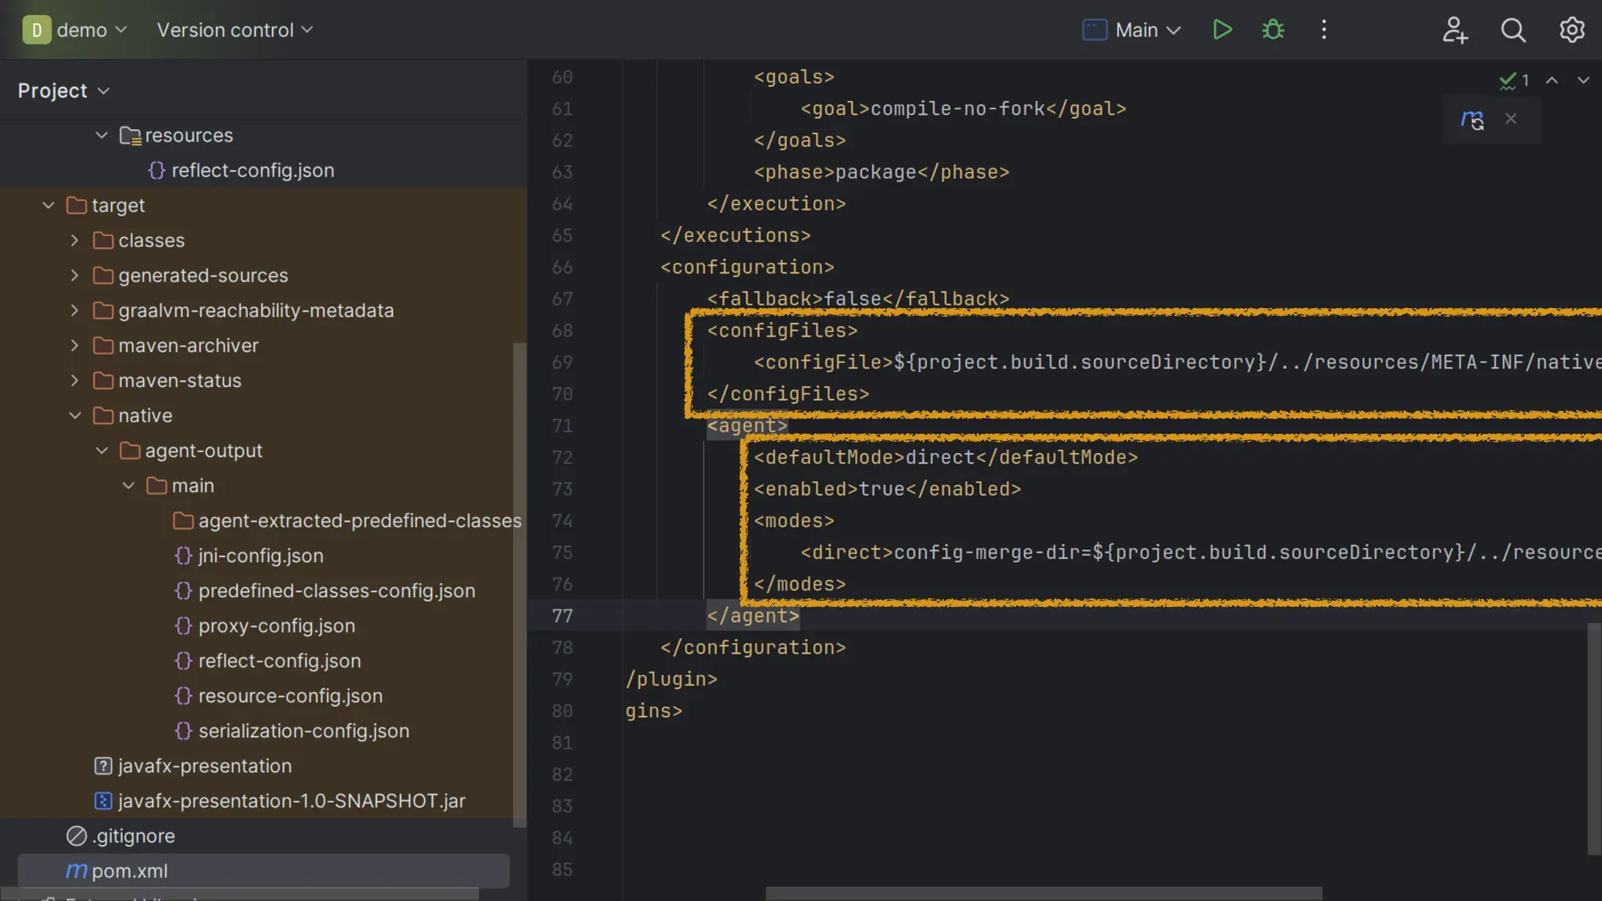Select pom.xml in the project tree

(129, 870)
